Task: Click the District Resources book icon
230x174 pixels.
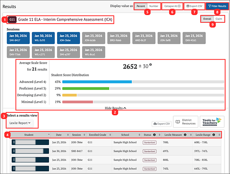Action: coord(178,122)
